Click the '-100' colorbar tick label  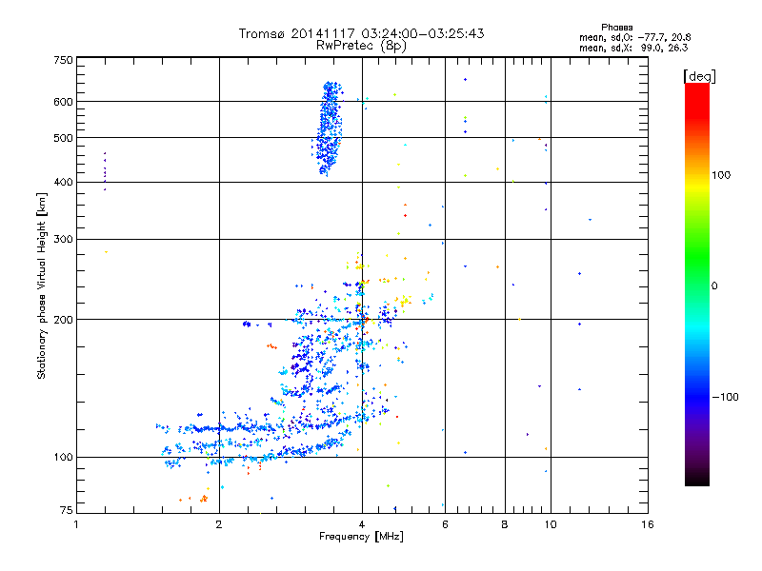click(x=725, y=397)
